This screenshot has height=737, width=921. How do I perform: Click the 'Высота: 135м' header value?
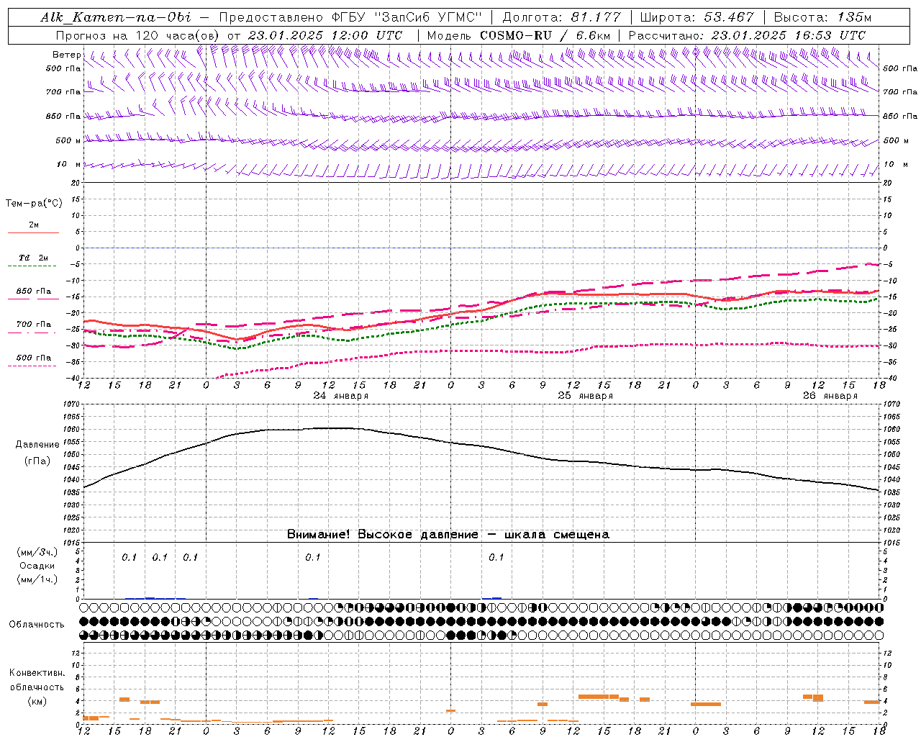click(x=822, y=17)
